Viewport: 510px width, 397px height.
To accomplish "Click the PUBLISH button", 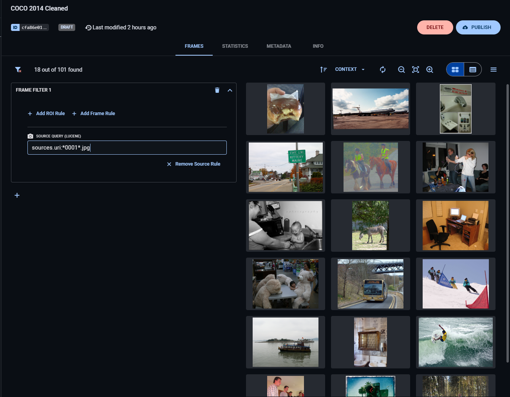I will (478, 27).
